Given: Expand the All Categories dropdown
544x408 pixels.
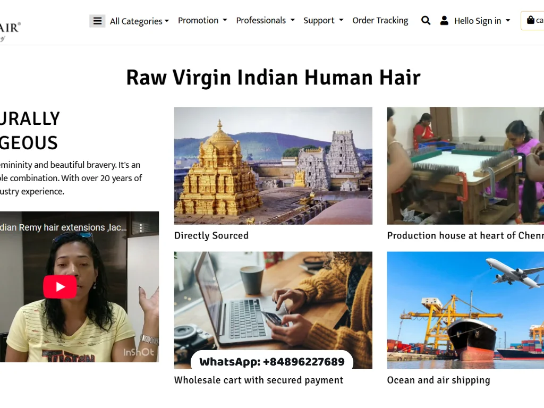Looking at the screenshot, I should [x=139, y=21].
